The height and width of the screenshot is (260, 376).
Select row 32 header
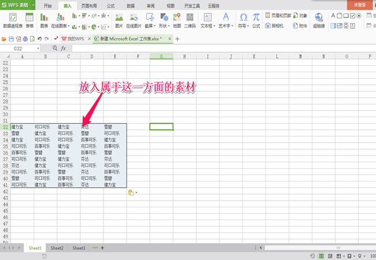point(5,127)
